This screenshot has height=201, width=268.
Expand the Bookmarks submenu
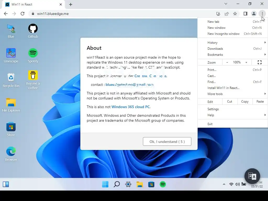pyautogui.click(x=233, y=55)
